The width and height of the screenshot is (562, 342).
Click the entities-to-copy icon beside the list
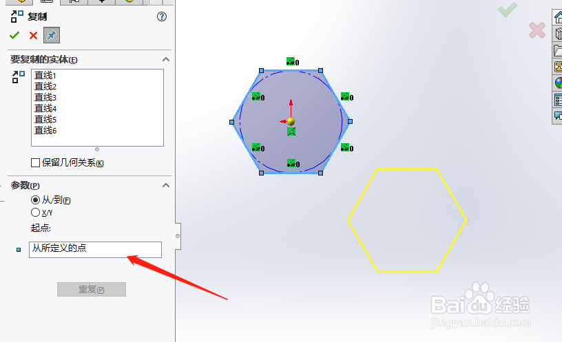(x=19, y=77)
